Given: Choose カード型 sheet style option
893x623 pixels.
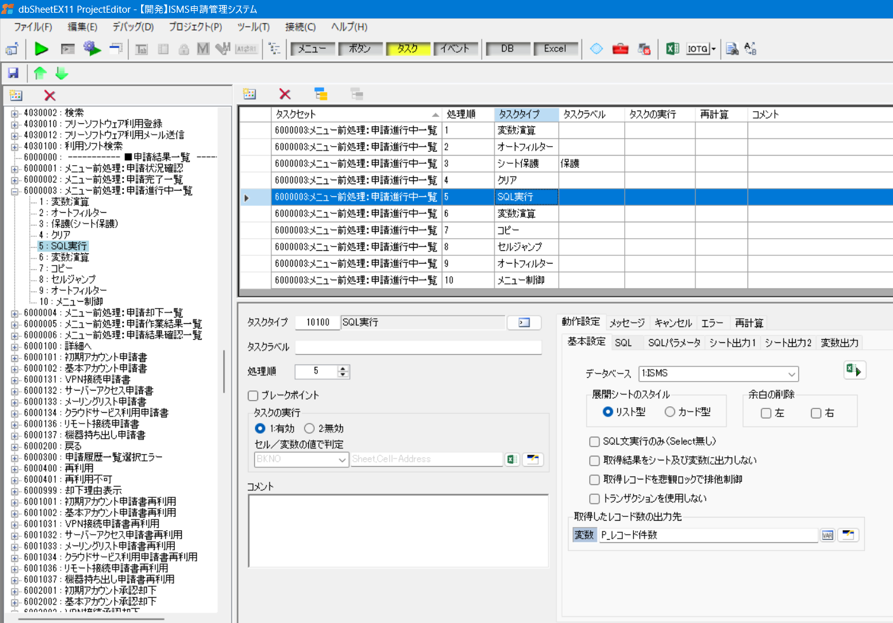Looking at the screenshot, I should [x=670, y=412].
